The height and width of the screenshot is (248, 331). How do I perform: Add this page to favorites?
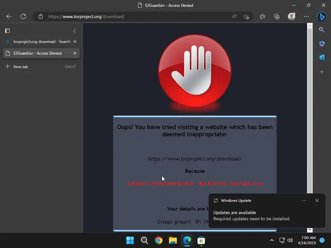pyautogui.click(x=246, y=16)
